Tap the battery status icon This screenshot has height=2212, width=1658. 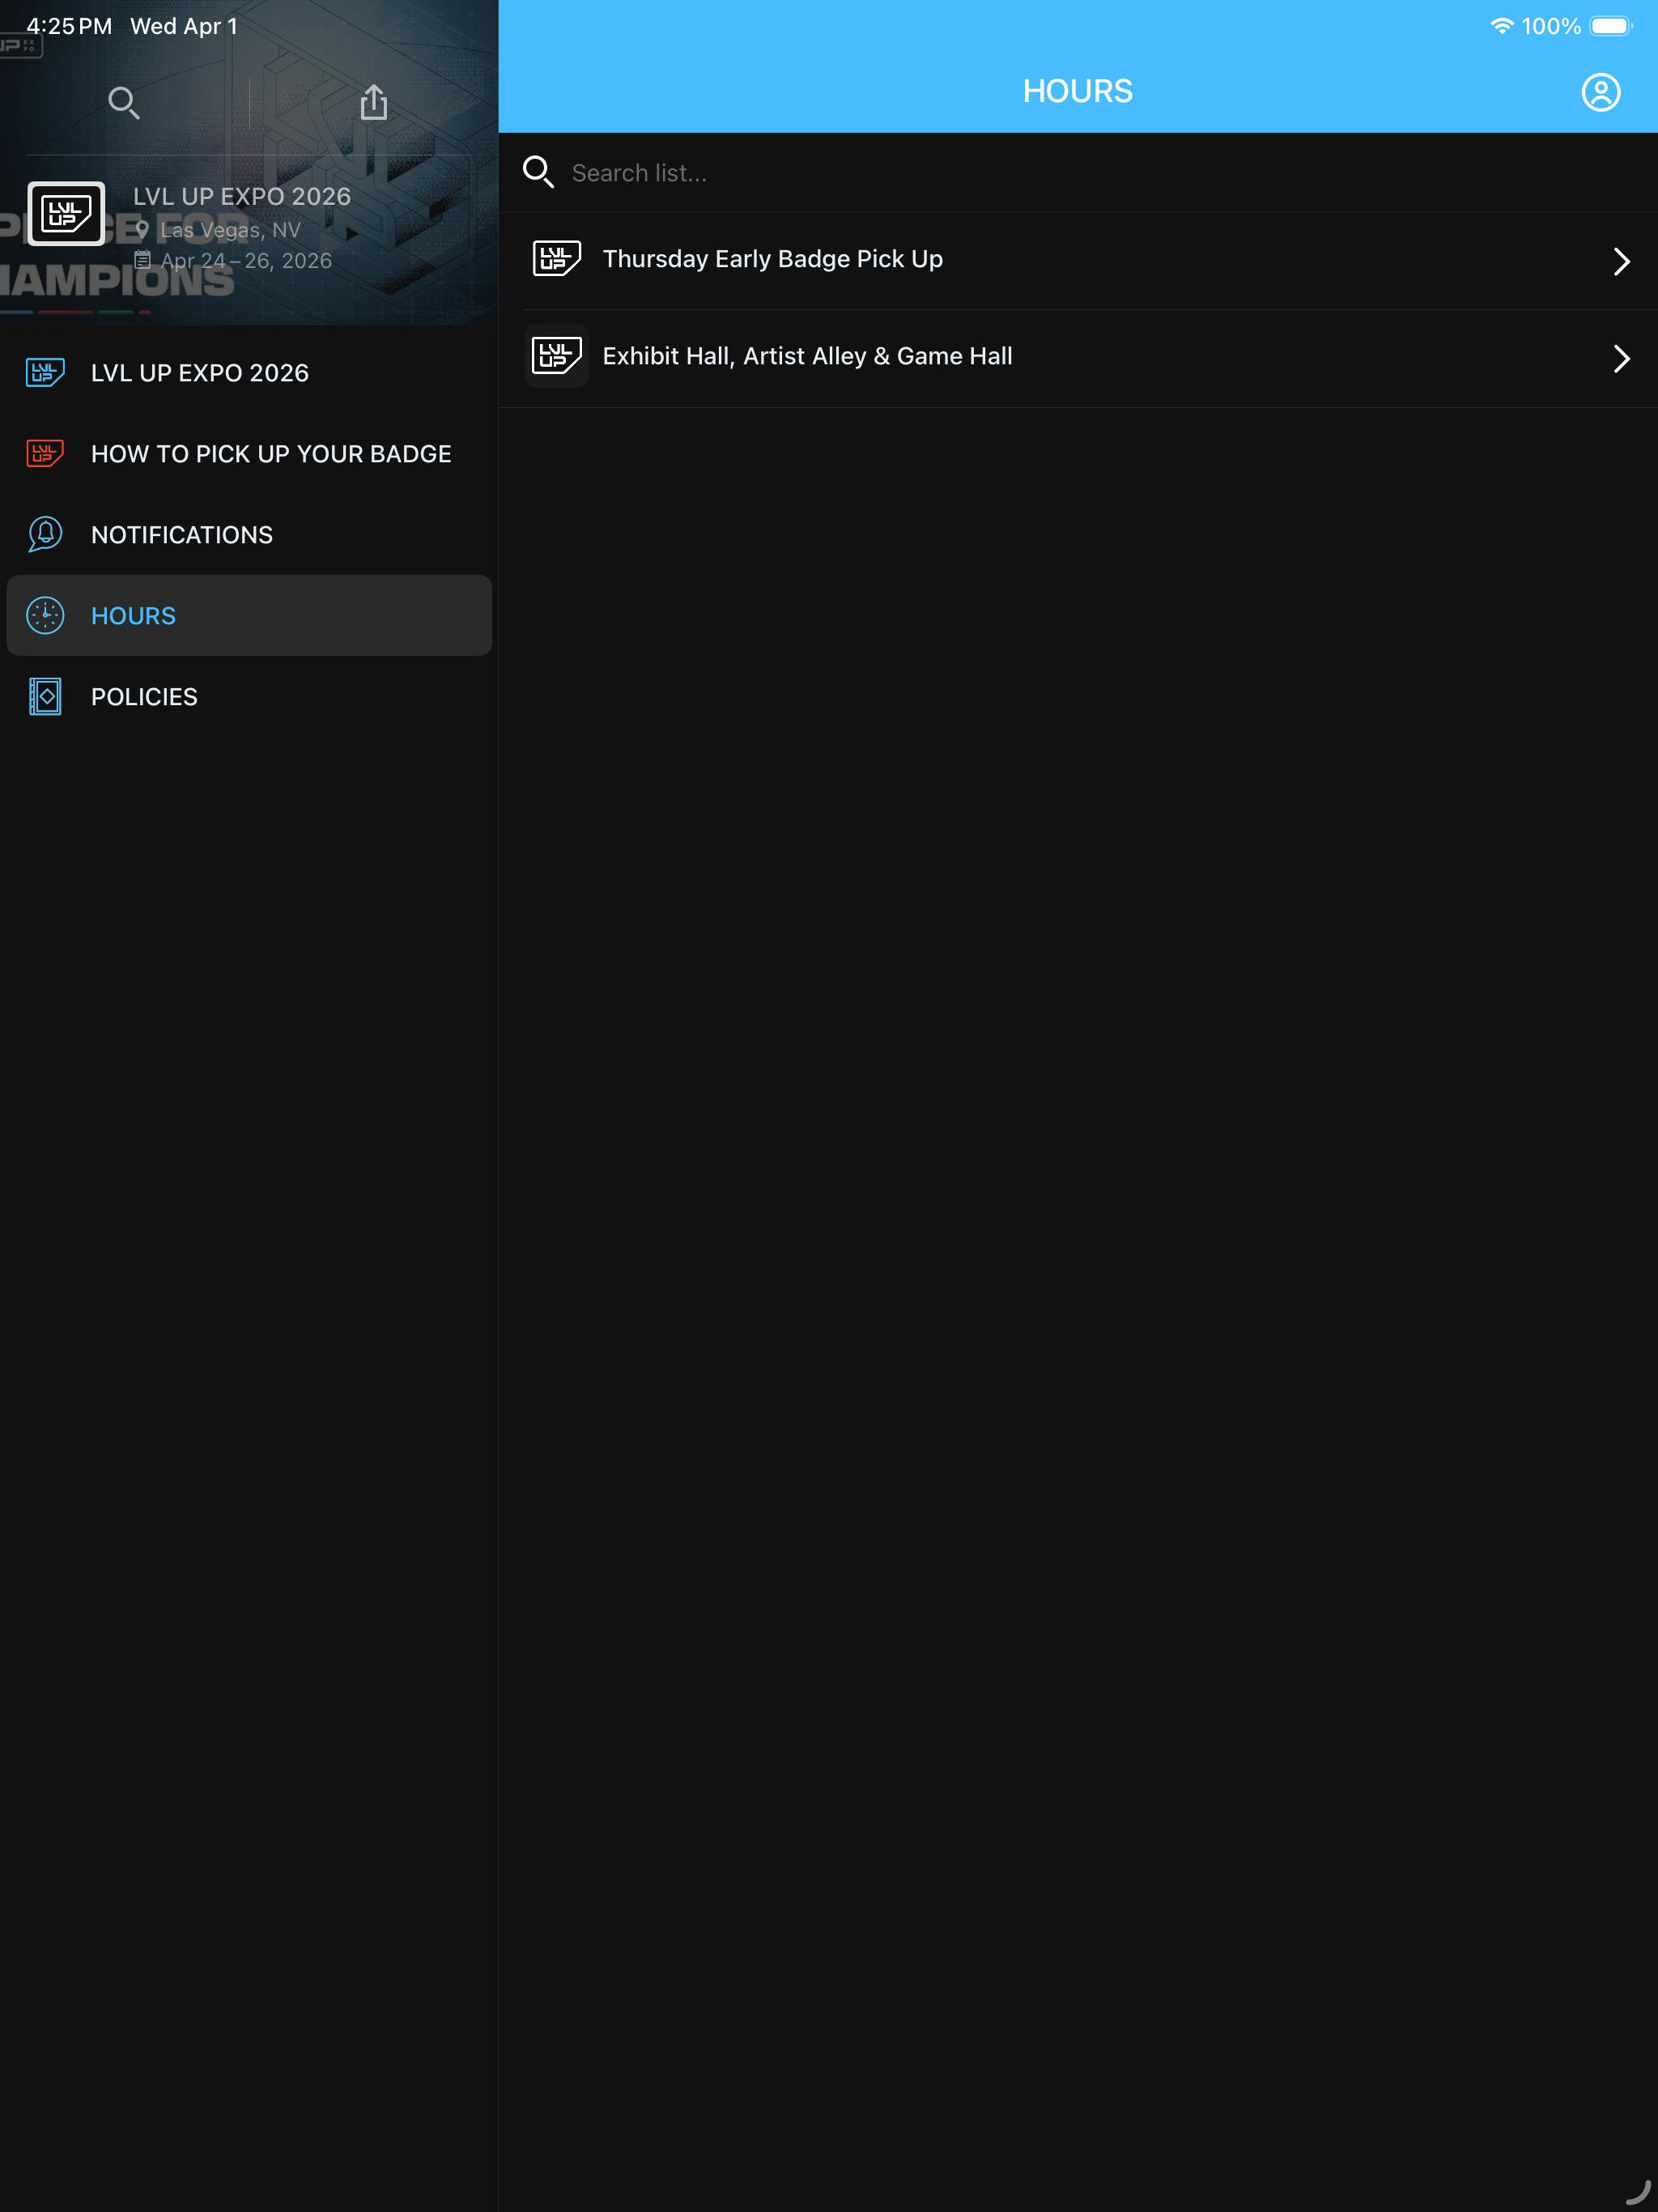click(1611, 26)
